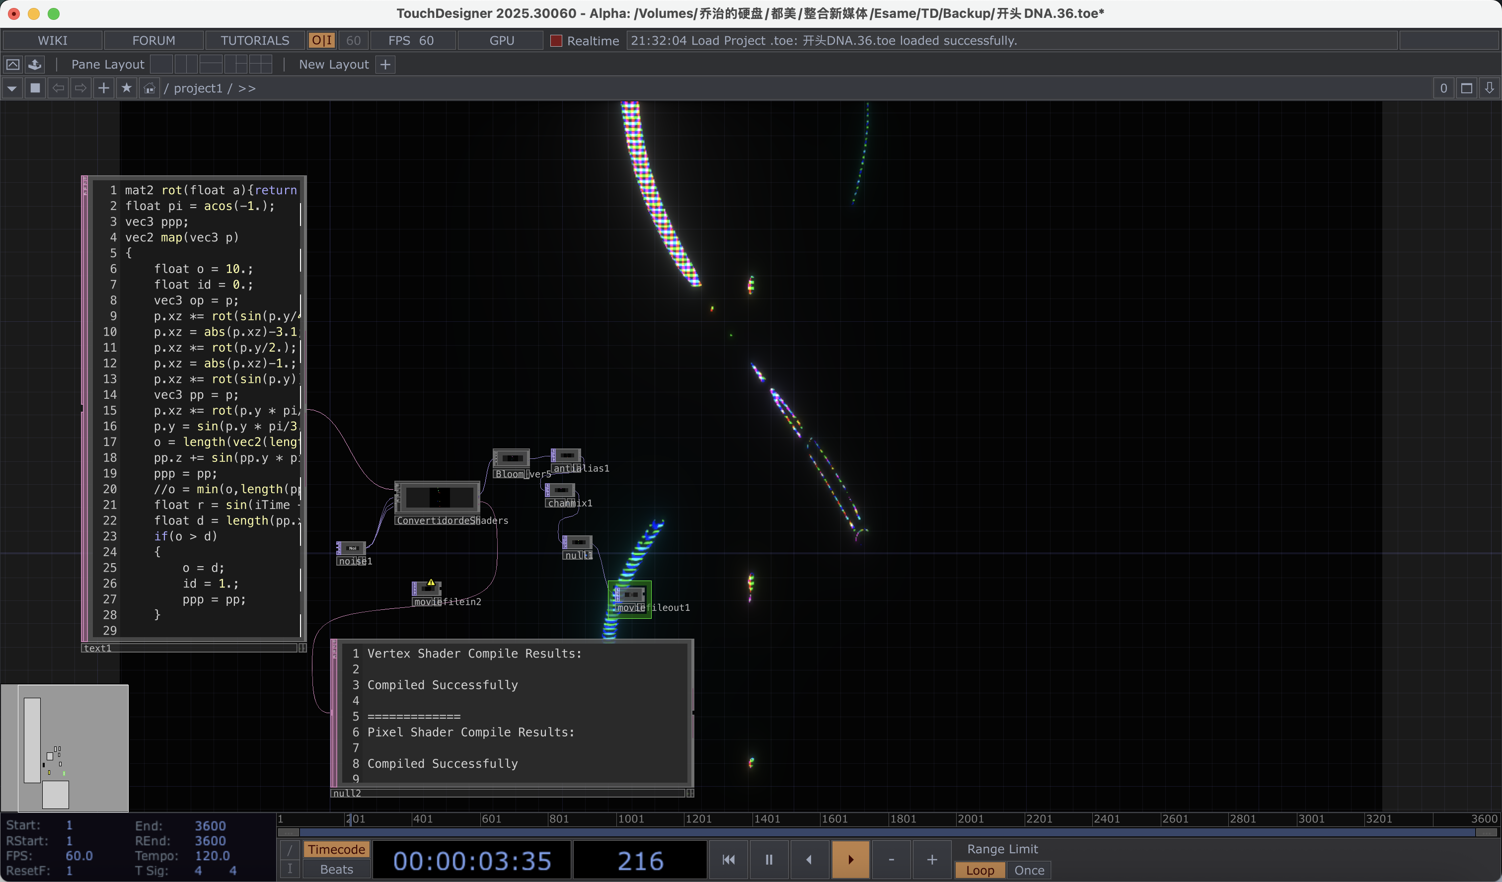Screen dimensions: 1502x882
Task: Select the Bloom_ver5 node
Action: pyautogui.click(x=512, y=458)
